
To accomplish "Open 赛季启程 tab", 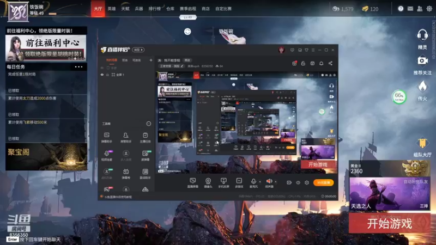I will [x=188, y=9].
